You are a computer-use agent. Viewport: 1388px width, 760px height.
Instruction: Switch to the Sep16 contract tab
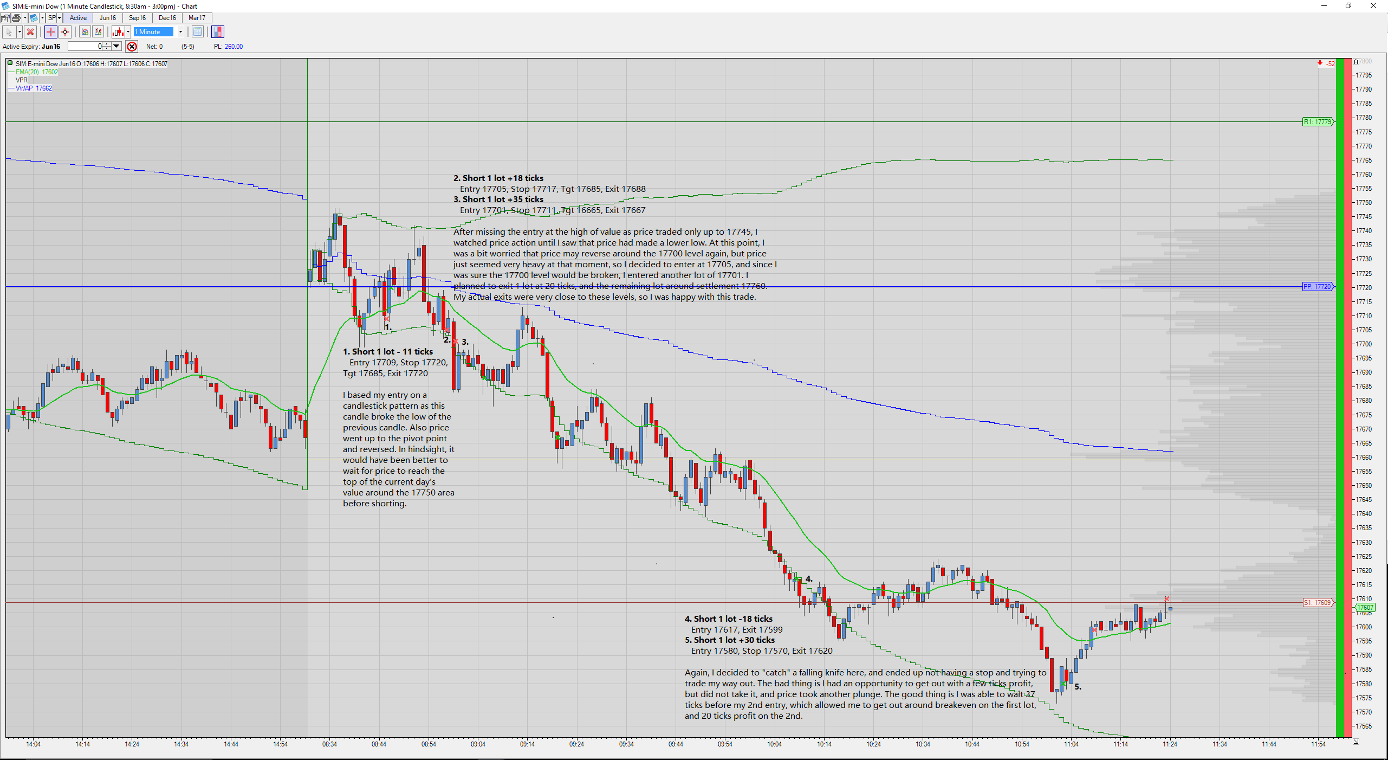coord(137,18)
